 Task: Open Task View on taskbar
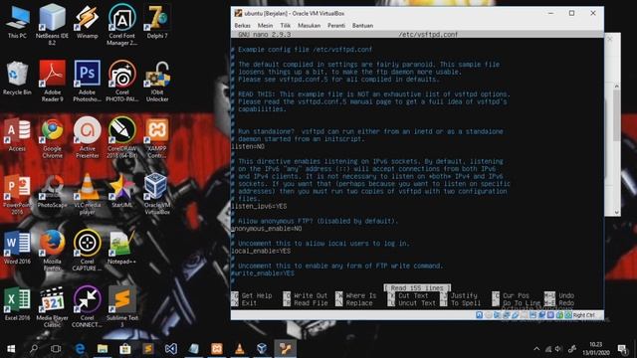tap(56, 349)
